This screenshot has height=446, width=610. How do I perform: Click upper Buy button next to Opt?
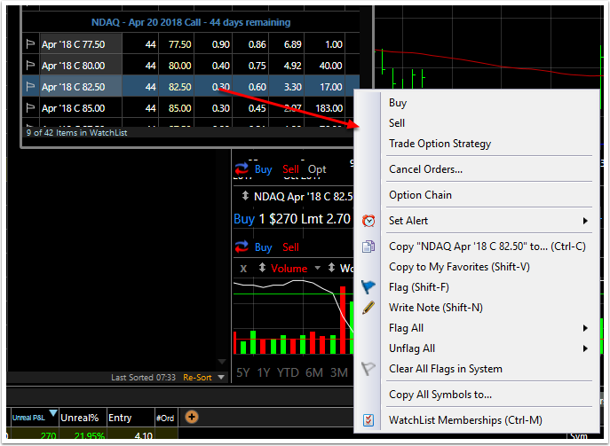[264, 169]
